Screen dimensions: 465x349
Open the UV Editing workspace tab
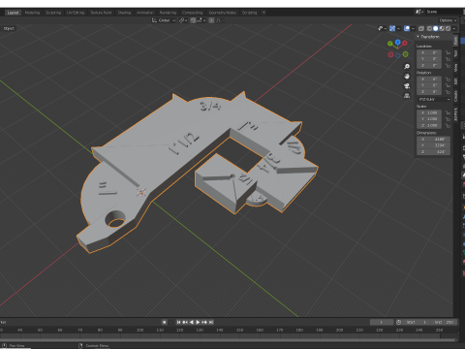(76, 13)
